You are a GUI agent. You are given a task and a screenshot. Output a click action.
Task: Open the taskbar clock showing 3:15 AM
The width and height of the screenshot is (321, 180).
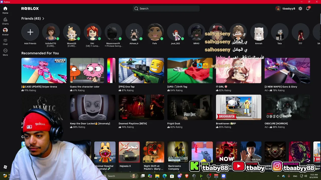314,176
